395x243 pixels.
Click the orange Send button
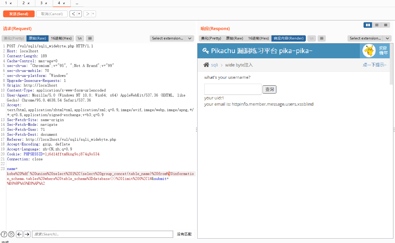19,14
